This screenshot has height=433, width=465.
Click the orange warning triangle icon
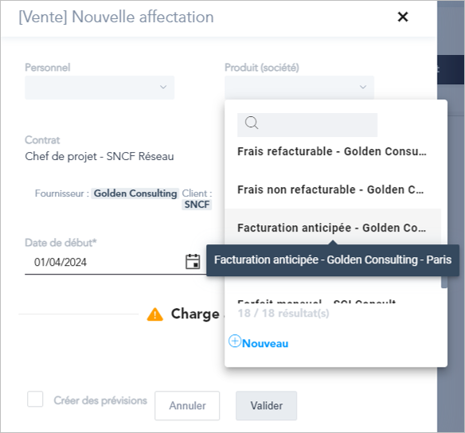154,314
